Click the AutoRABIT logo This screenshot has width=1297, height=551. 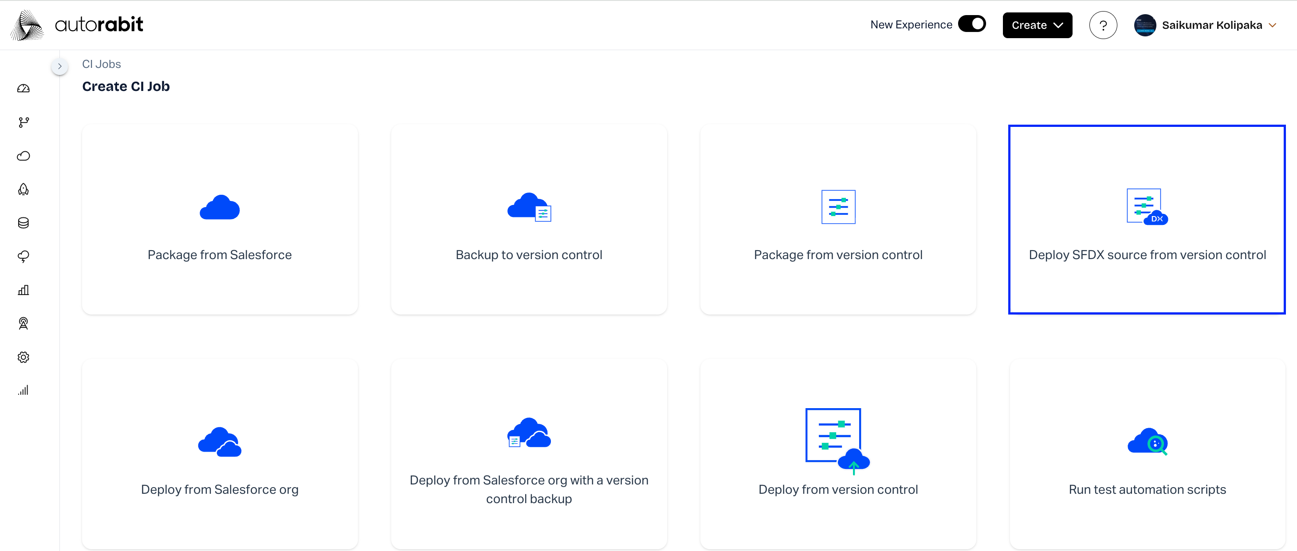point(77,25)
